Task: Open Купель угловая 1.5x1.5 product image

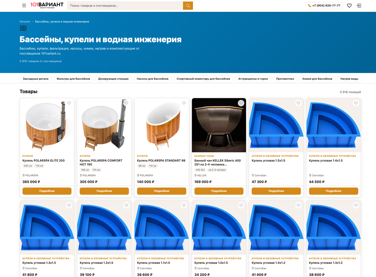Action: (x=276, y=125)
